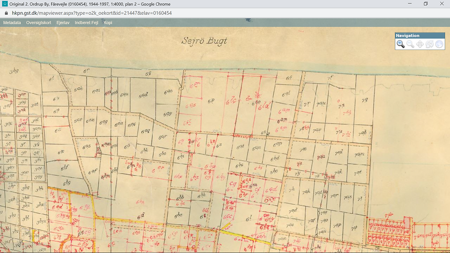450x253 pixels.
Task: Click parcel 7am on the map
Action: click(359, 154)
